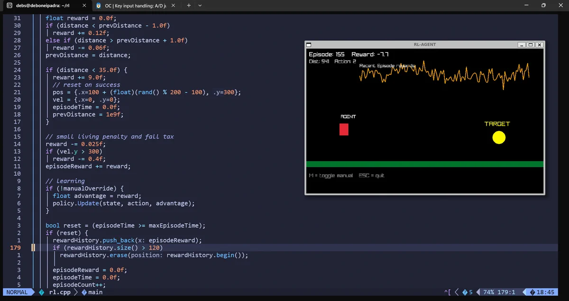
Task: Click 'float advantage = reward;' line
Action: click(x=97, y=196)
